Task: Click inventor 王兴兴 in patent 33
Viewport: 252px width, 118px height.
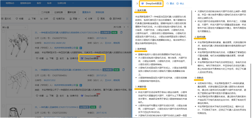Action: [108, 43]
